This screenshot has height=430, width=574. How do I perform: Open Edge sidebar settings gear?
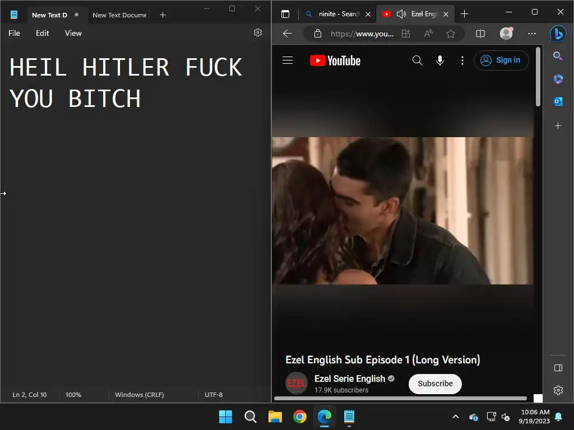pyautogui.click(x=558, y=390)
